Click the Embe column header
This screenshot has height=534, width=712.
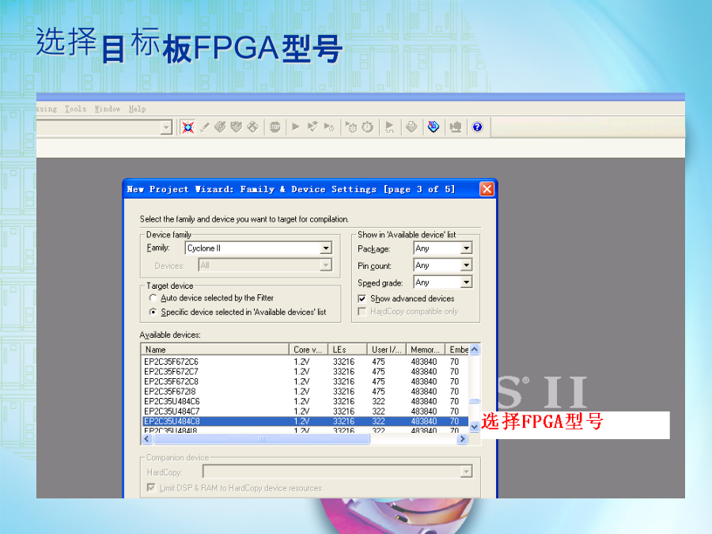pyautogui.click(x=457, y=350)
